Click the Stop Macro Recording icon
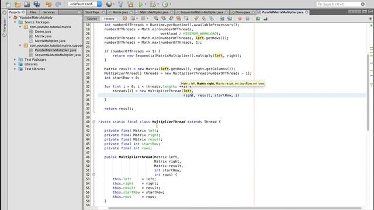 tap(248, 19)
